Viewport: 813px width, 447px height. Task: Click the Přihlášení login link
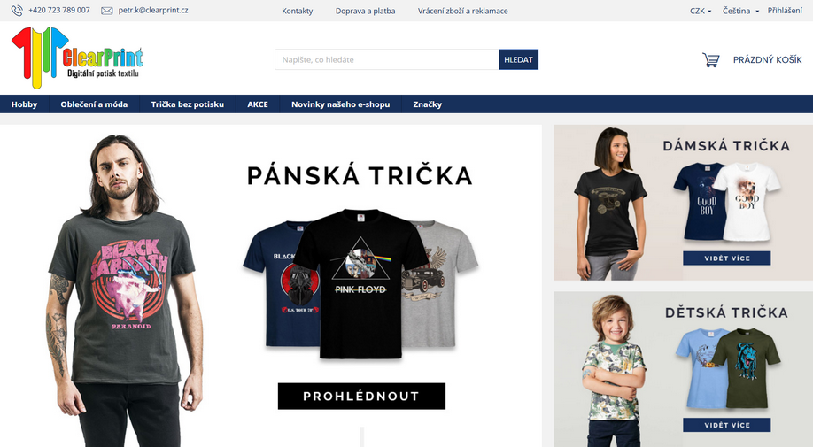(785, 11)
